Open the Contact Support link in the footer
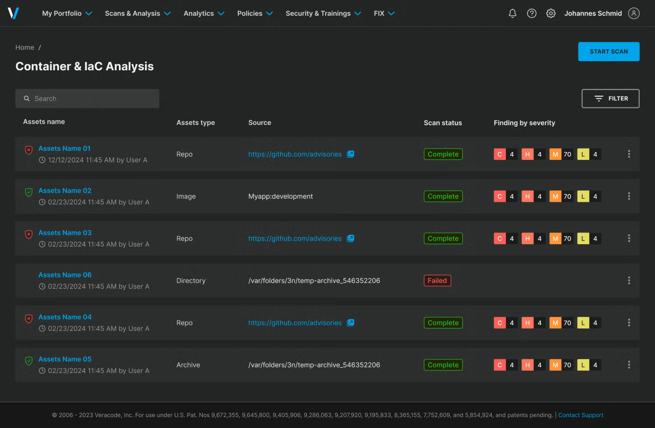Image resolution: width=655 pixels, height=428 pixels. 581,415
